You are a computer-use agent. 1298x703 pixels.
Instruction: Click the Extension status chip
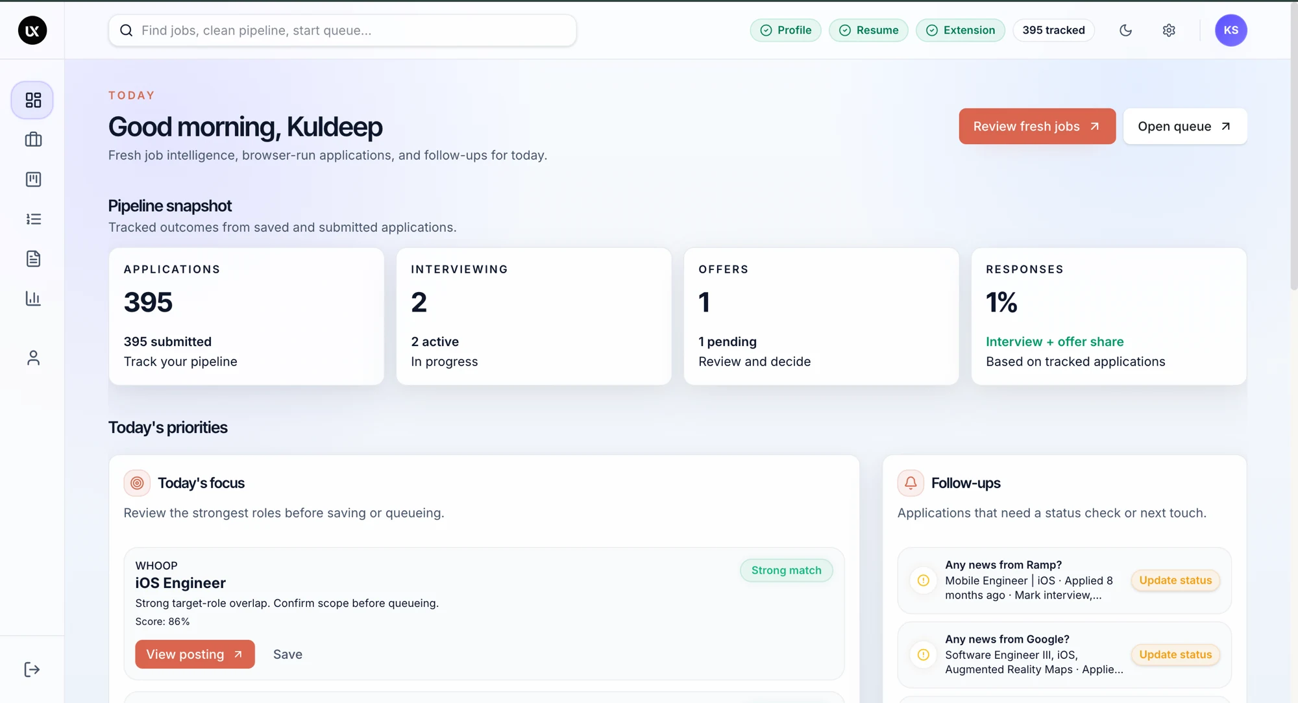click(961, 31)
